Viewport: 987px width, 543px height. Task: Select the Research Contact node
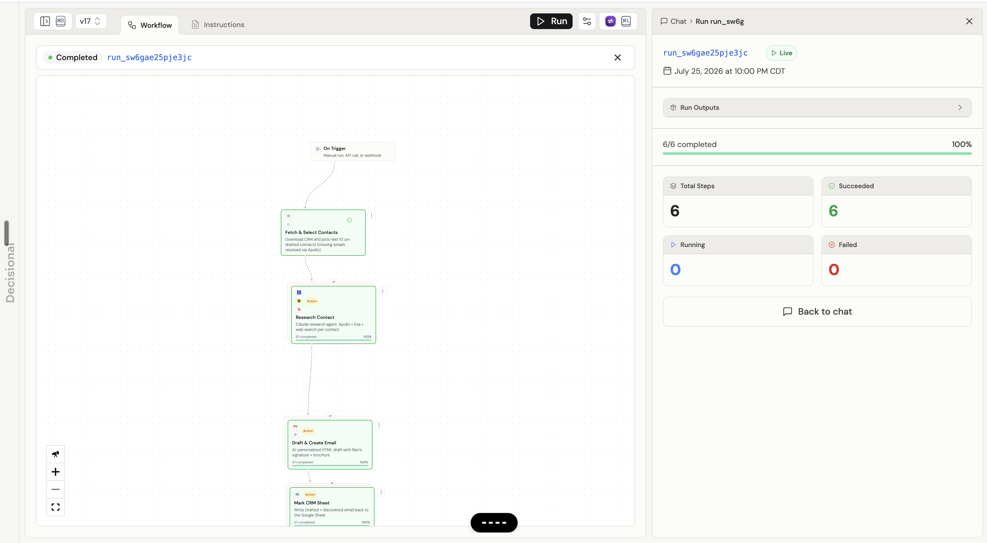333,315
